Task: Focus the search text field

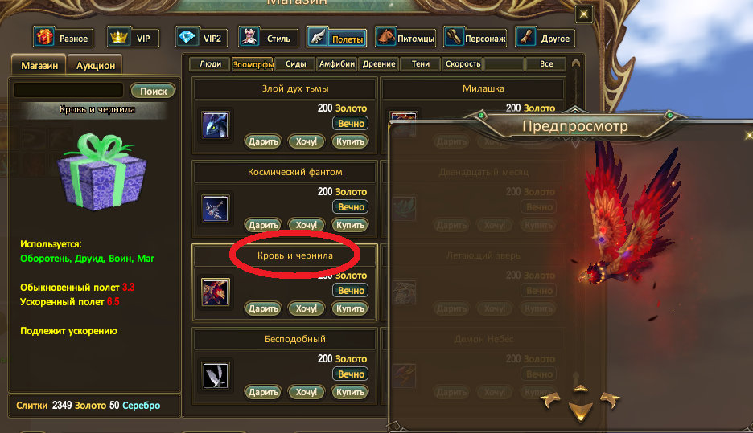Action: click(68, 90)
